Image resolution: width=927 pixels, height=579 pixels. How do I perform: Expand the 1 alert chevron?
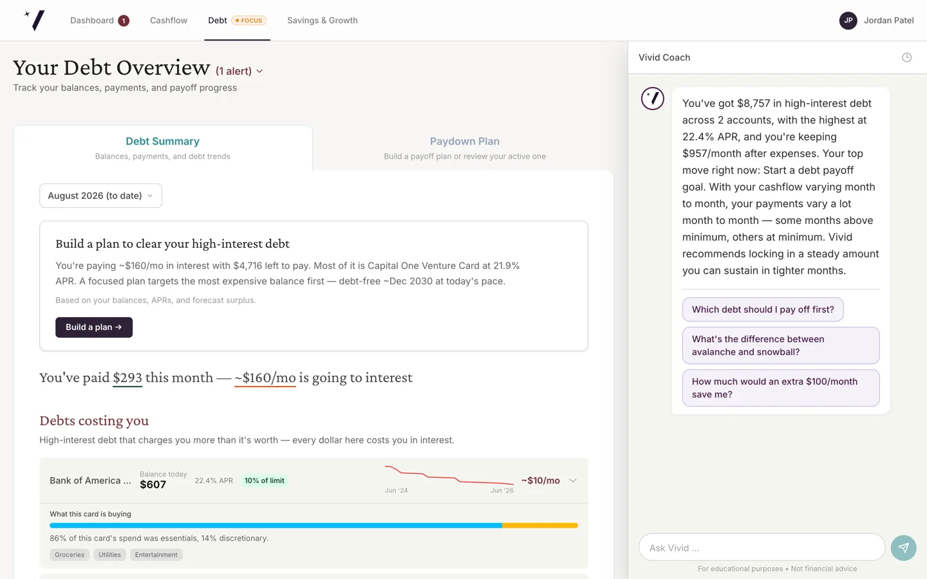[x=259, y=71]
